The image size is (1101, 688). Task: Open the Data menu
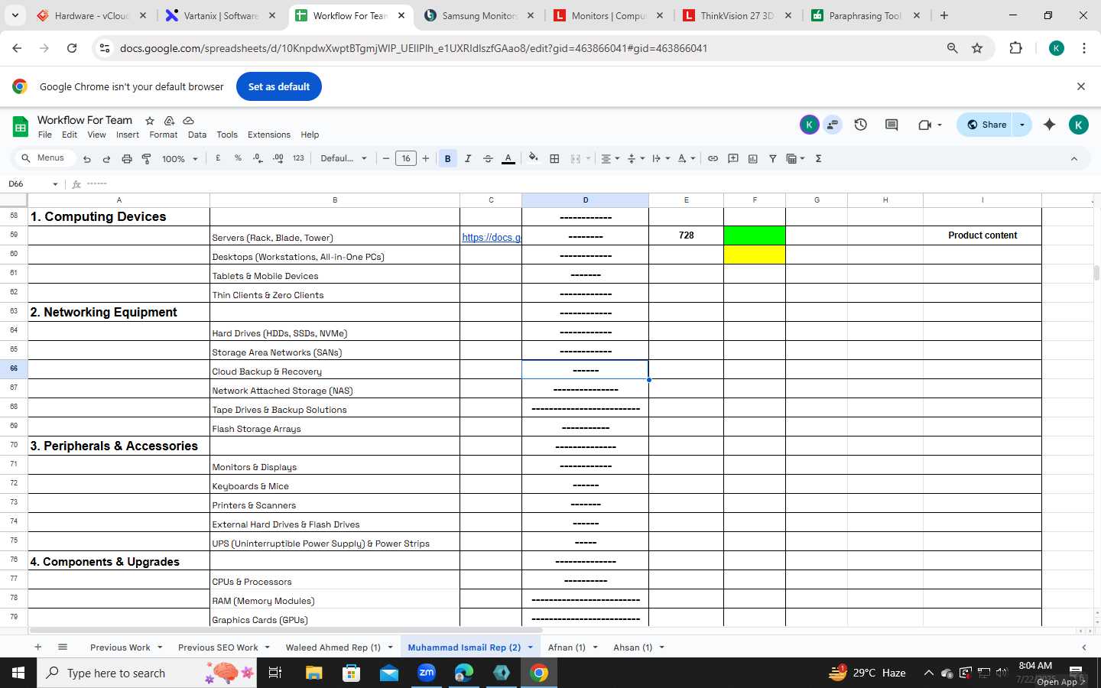[x=197, y=135]
